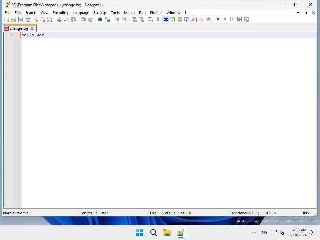320x240 pixels.
Task: Click the Paste toolbar icon
Action: [x=74, y=20]
